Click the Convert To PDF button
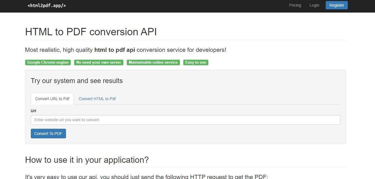Viewport: 375px width, 179px height. pyautogui.click(x=48, y=134)
